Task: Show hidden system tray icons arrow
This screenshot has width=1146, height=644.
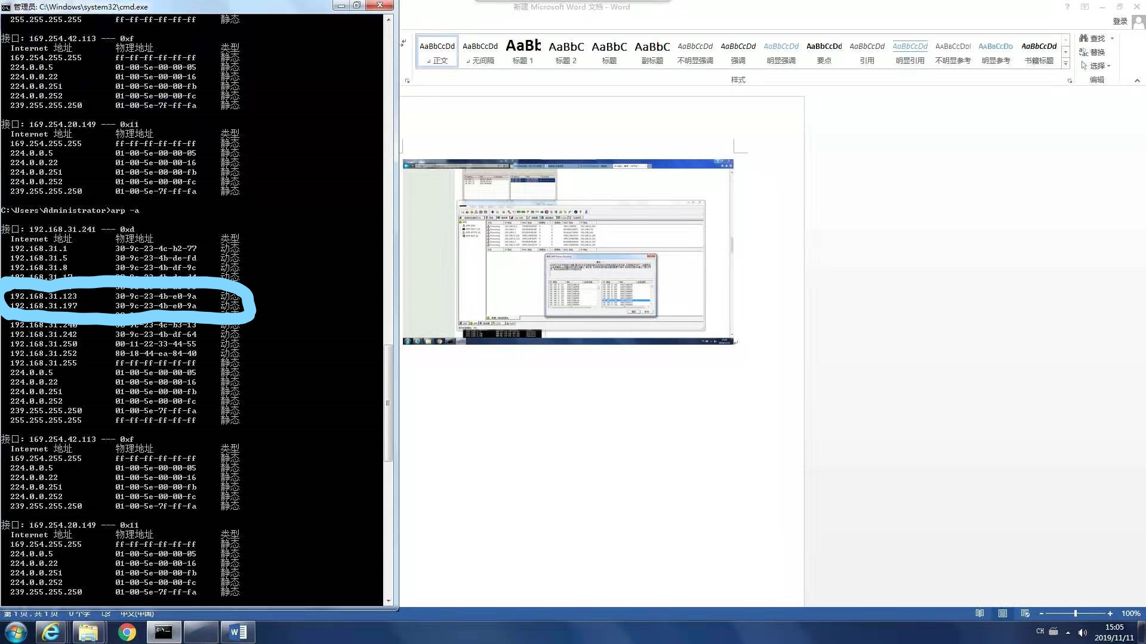Action: coord(1068,633)
